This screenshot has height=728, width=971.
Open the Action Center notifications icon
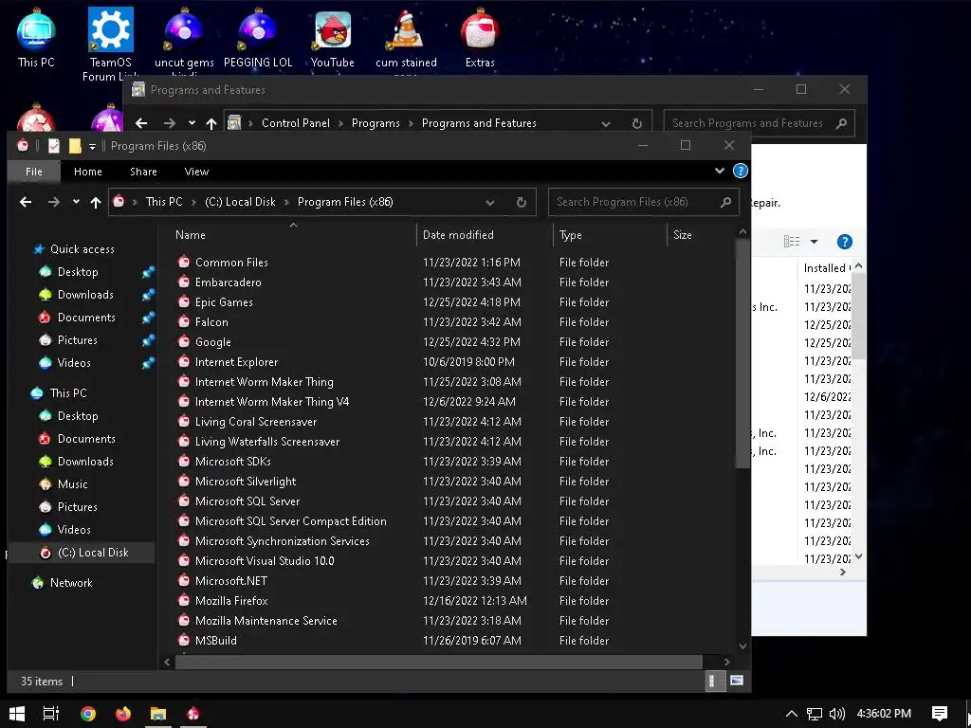pyautogui.click(x=940, y=713)
